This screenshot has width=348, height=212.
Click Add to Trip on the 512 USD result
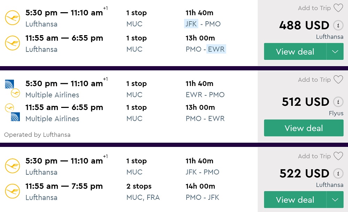[x=314, y=80]
